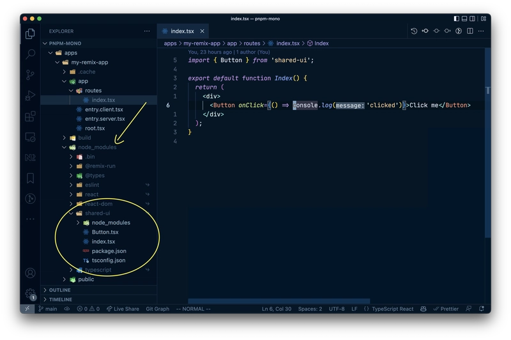Toggle panel layout icon in title bar

coord(464,19)
